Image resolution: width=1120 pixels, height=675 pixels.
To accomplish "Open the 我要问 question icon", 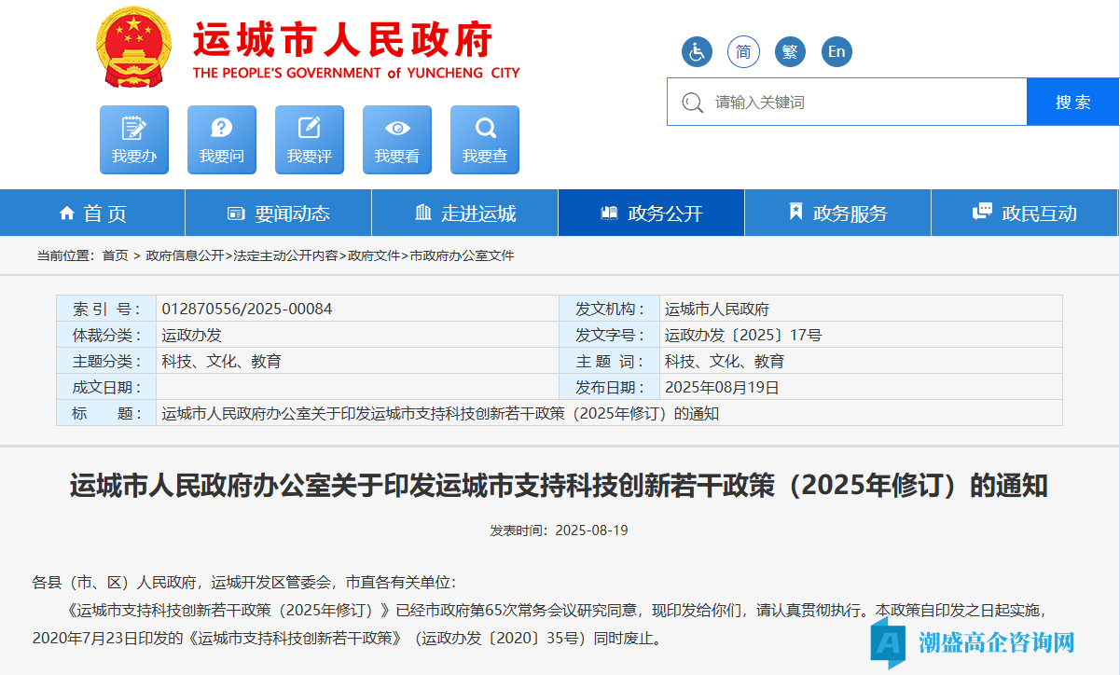I will pyautogui.click(x=221, y=140).
